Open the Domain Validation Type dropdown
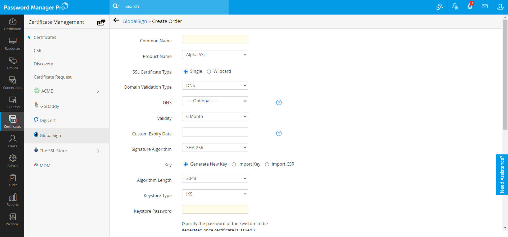This screenshot has height=237, width=508. (215, 85)
